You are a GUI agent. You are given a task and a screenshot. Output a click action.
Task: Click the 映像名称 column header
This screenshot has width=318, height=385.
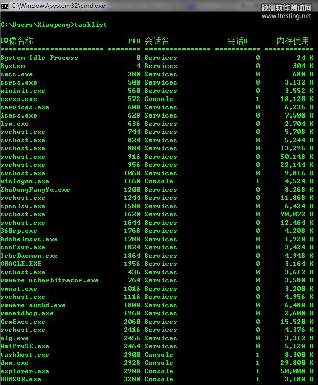pos(17,41)
